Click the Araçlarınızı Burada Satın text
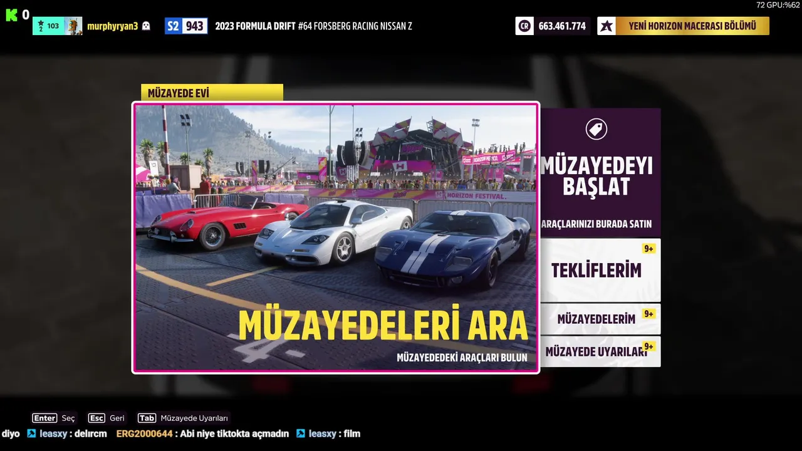Image resolution: width=802 pixels, height=451 pixels. [596, 224]
